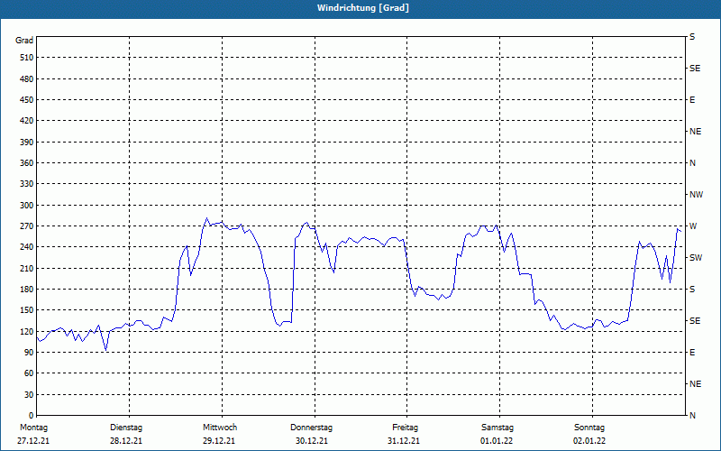The width and height of the screenshot is (721, 451).
Task: Click the 330 y-axis value
Action: (27, 184)
